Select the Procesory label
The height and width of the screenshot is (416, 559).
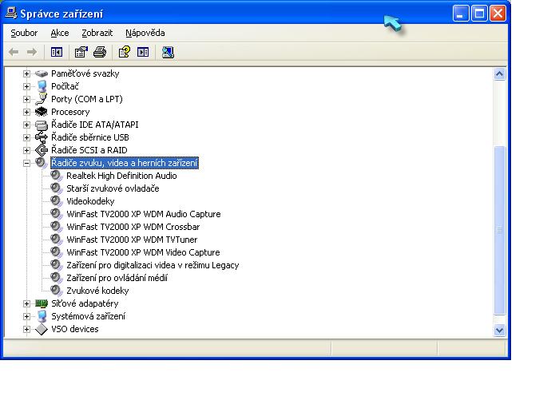(x=70, y=112)
